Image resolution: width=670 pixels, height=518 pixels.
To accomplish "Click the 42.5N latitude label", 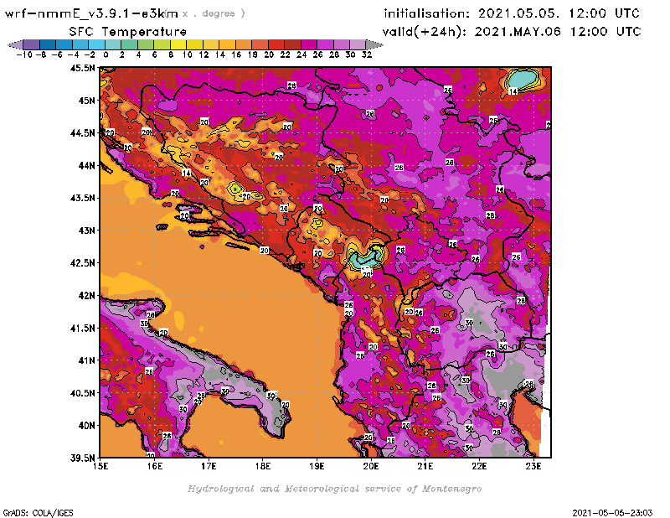I will click(x=82, y=263).
